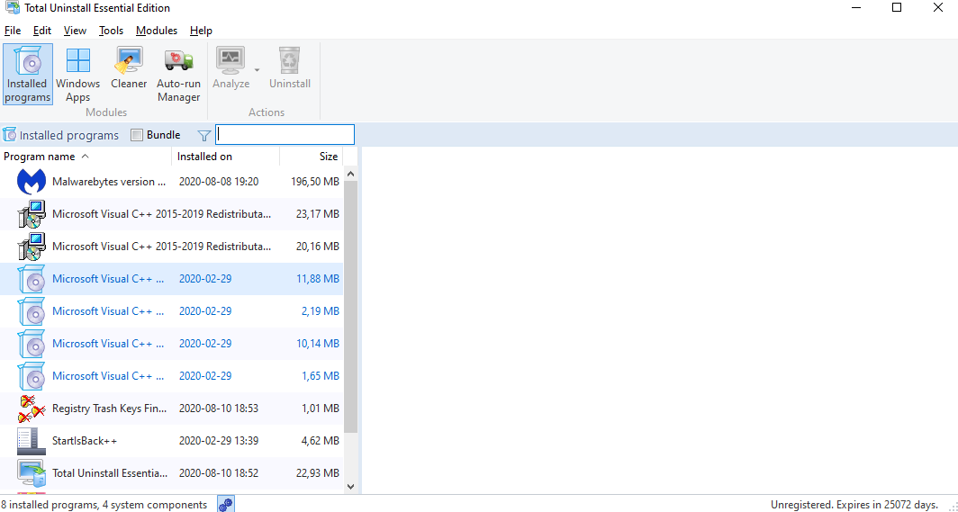Click icon of 11,88 MB Visual C++ entry
958x512 pixels.
tap(32, 279)
